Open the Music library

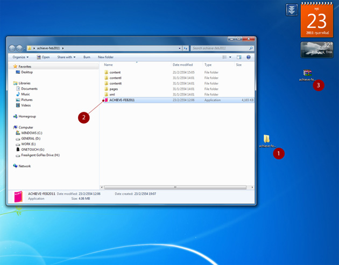(25, 94)
